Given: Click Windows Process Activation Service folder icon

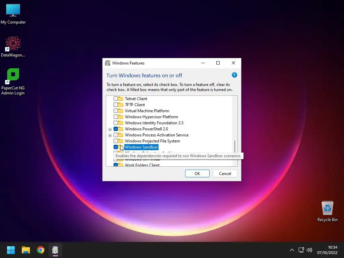Looking at the screenshot, I should click(121, 135).
